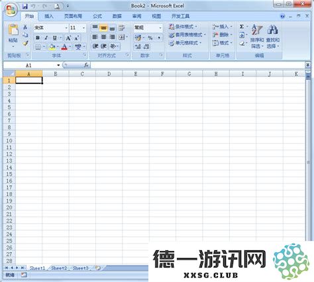The image size is (314, 282).
Task: Click the Fill down icon
Action: point(242,35)
